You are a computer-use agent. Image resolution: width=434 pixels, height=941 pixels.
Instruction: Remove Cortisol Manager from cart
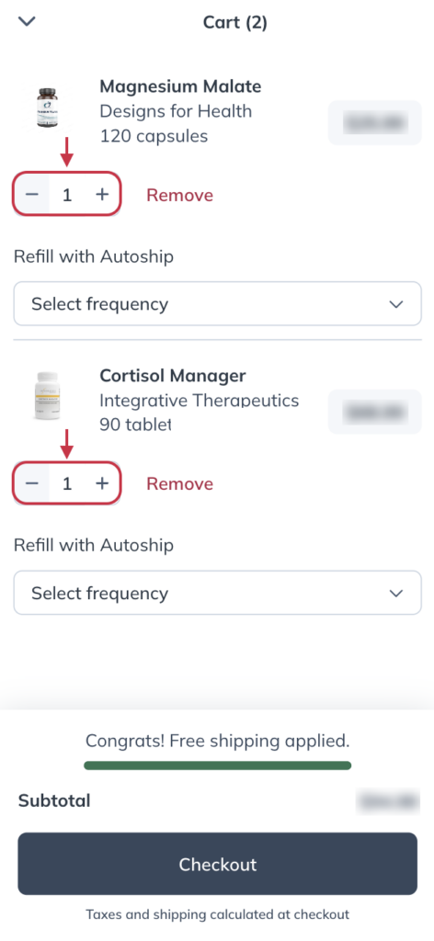point(179,483)
